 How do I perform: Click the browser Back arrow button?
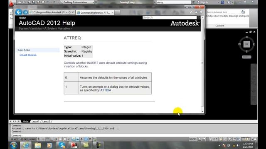tap(19, 12)
